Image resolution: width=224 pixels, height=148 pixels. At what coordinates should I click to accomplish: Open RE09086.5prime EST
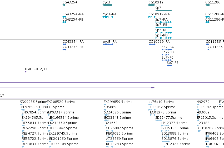tap(119, 134)
